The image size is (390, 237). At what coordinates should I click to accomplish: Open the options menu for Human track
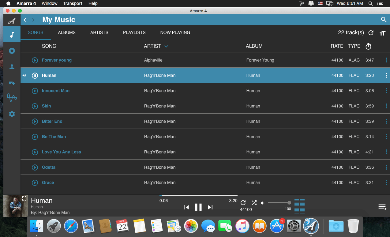386,75
